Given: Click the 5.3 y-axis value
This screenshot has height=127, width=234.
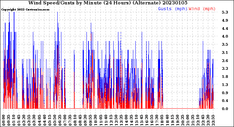Looking at the screenshot, I should [225, 12].
